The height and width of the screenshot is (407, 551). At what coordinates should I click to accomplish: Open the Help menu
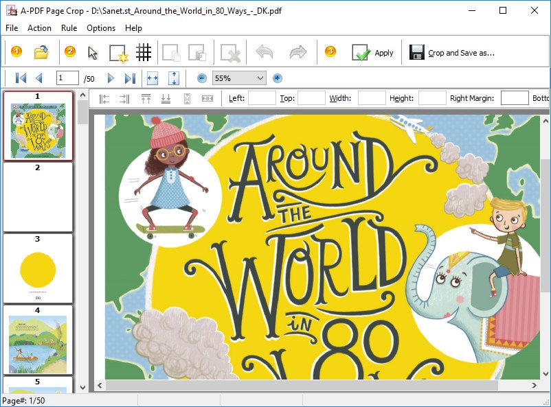(133, 28)
